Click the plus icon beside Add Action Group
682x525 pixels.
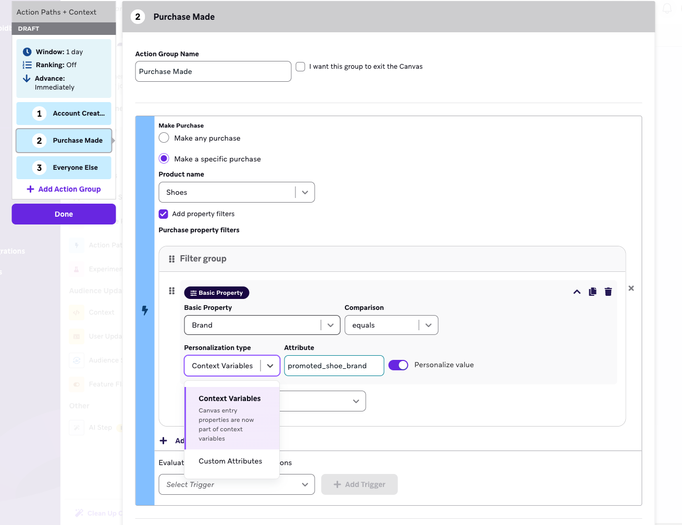coord(30,189)
